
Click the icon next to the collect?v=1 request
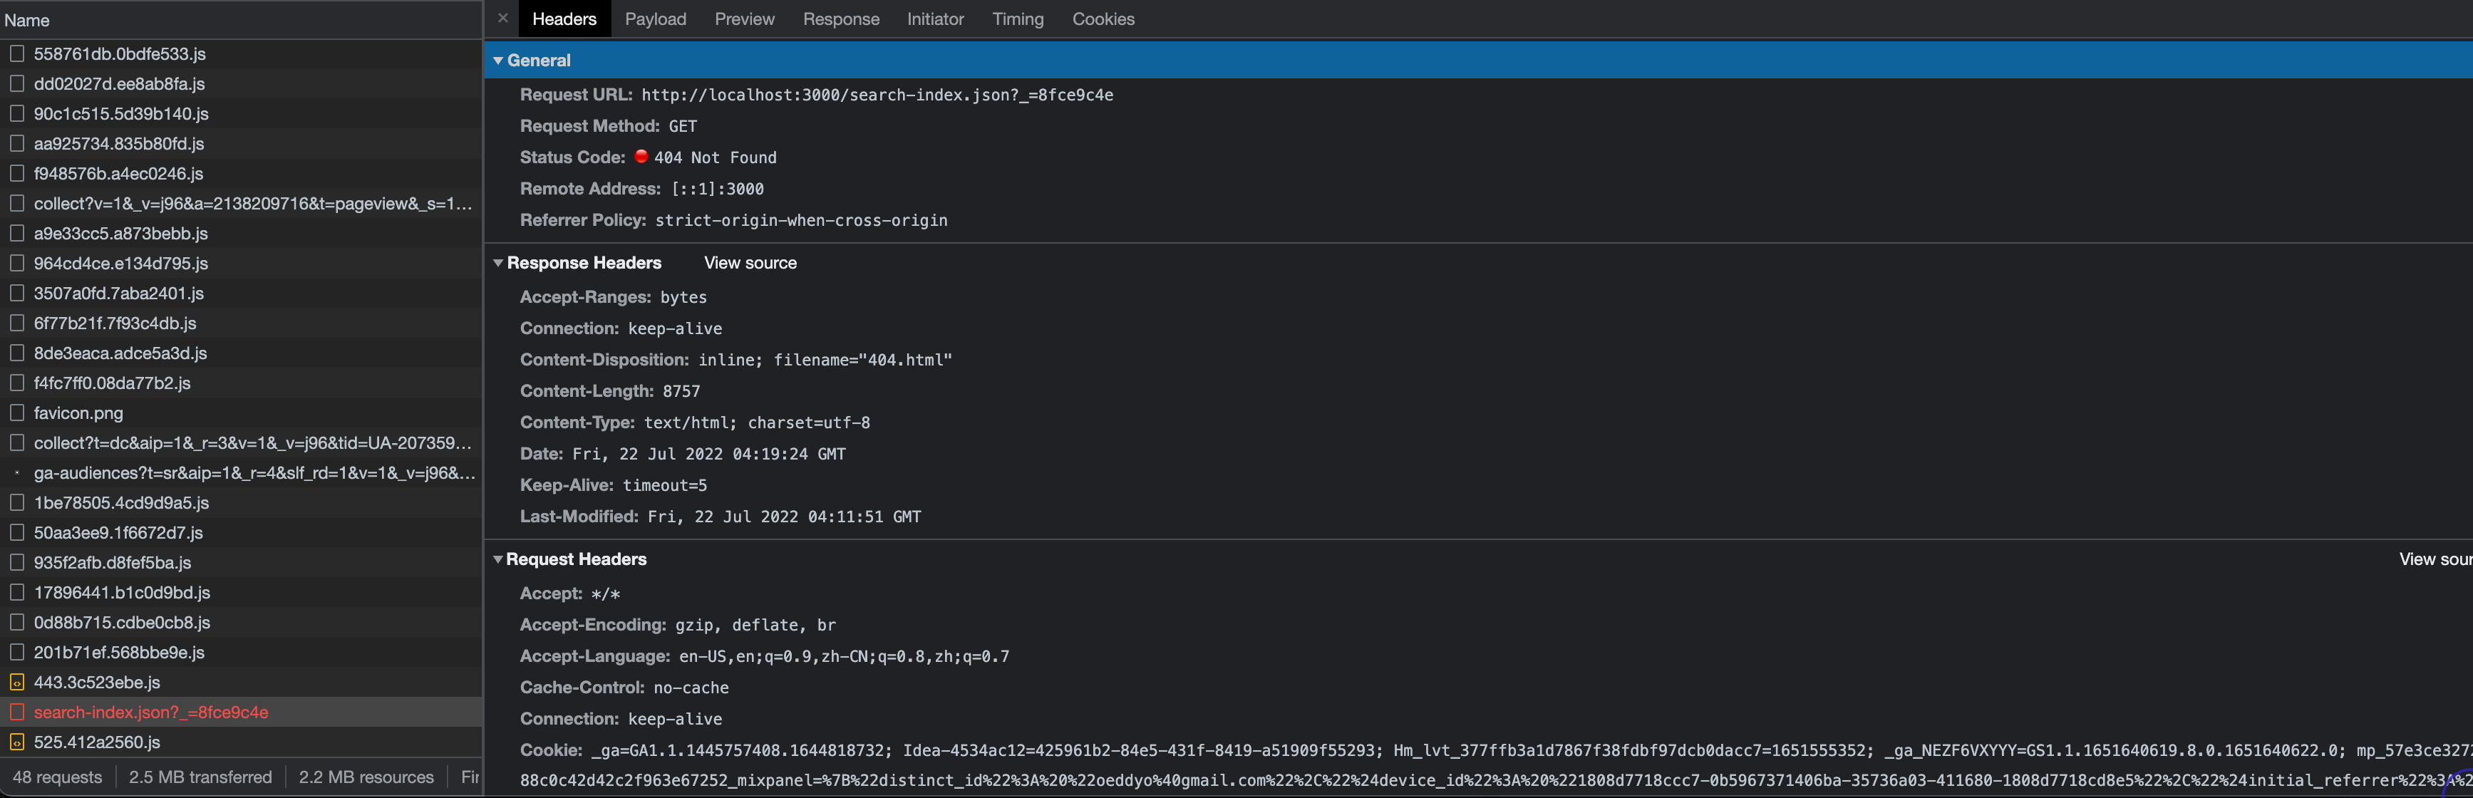(17, 202)
